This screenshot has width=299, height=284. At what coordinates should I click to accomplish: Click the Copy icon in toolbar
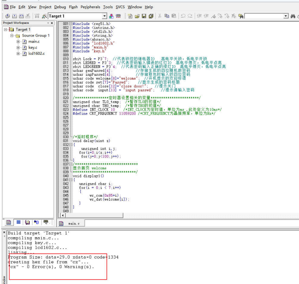167,16
